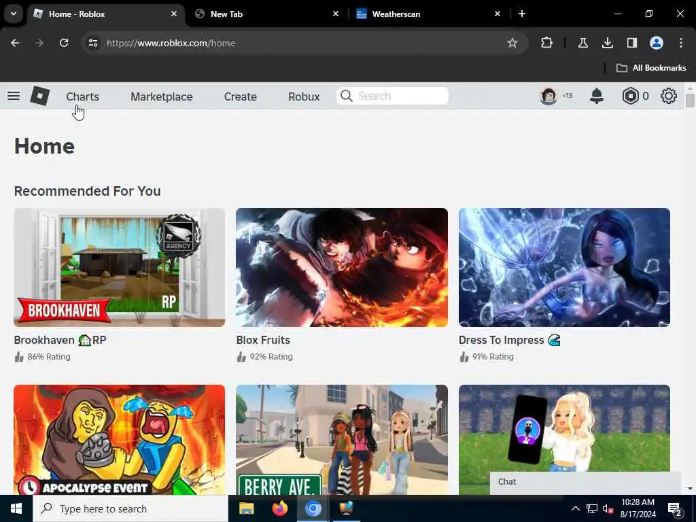Click the 91% Rating text
Viewport: 696px width, 522px height.
coord(493,356)
